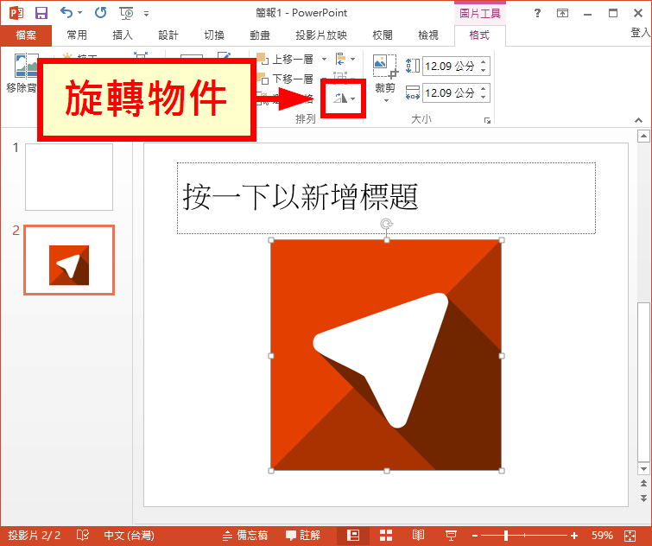Select slide 1 thumbnail
This screenshot has height=546, width=652.
point(69,177)
